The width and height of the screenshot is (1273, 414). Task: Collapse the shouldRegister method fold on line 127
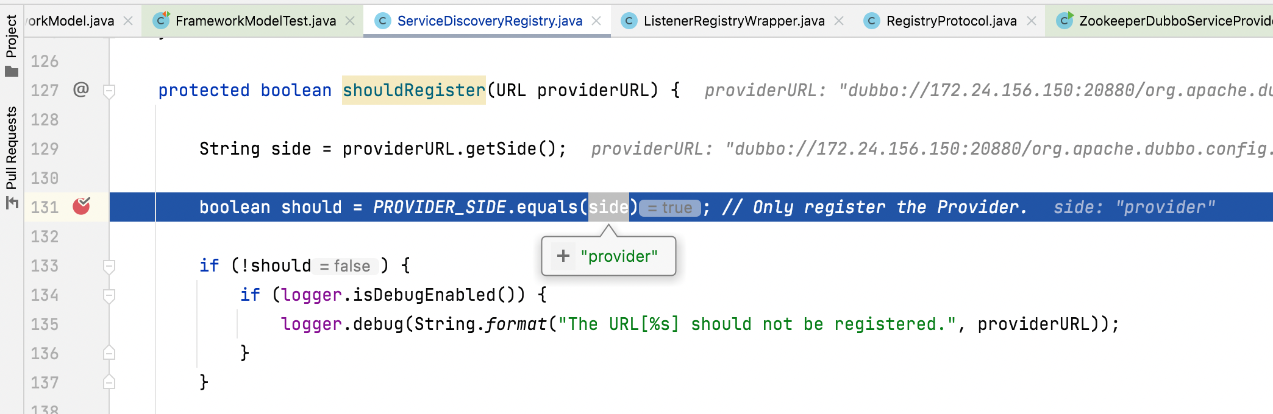[x=109, y=91]
